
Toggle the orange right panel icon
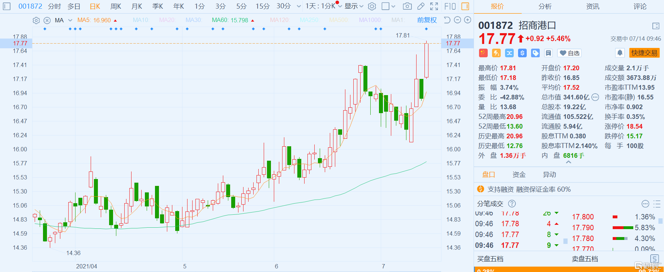click(465, 6)
